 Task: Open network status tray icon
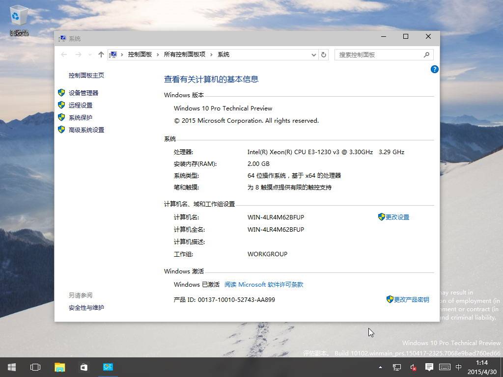pos(397,367)
